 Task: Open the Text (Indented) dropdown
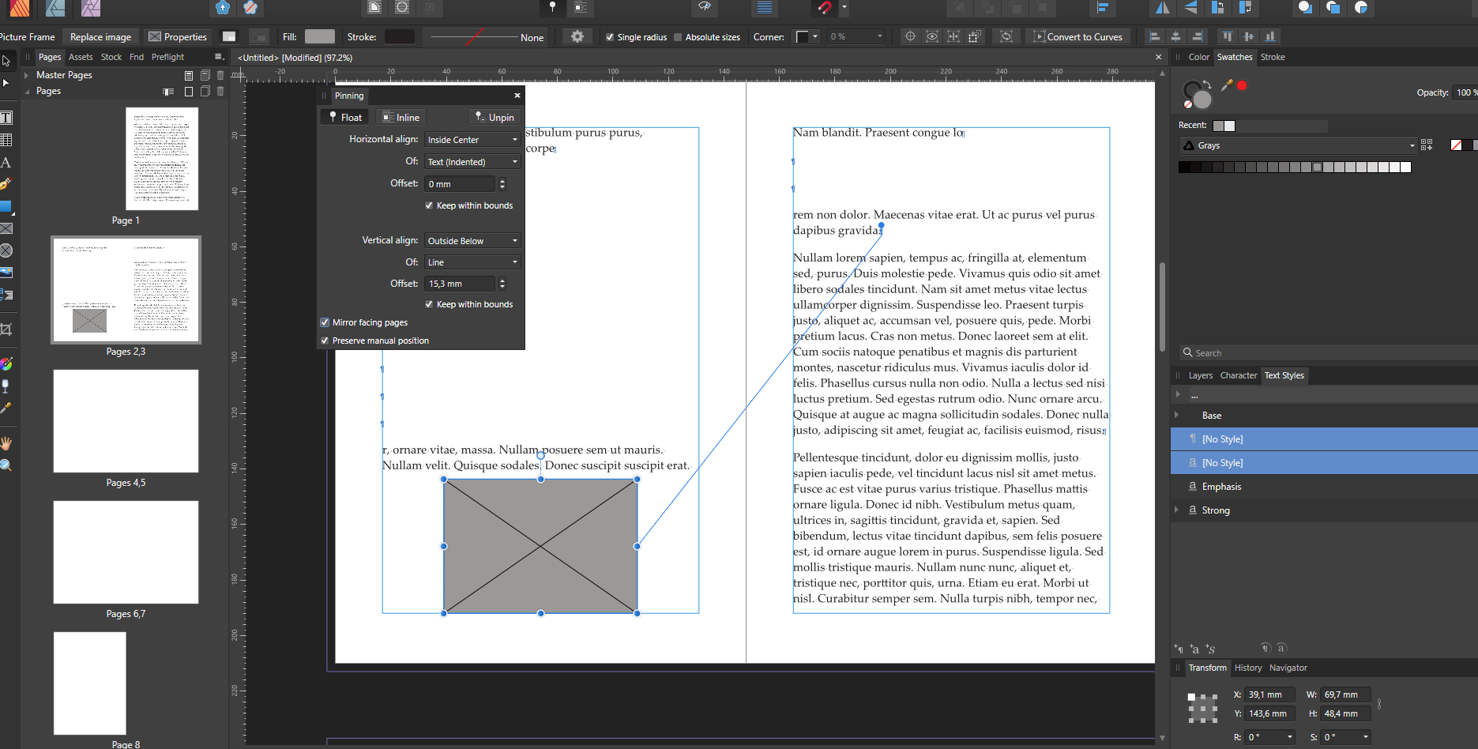tap(472, 162)
